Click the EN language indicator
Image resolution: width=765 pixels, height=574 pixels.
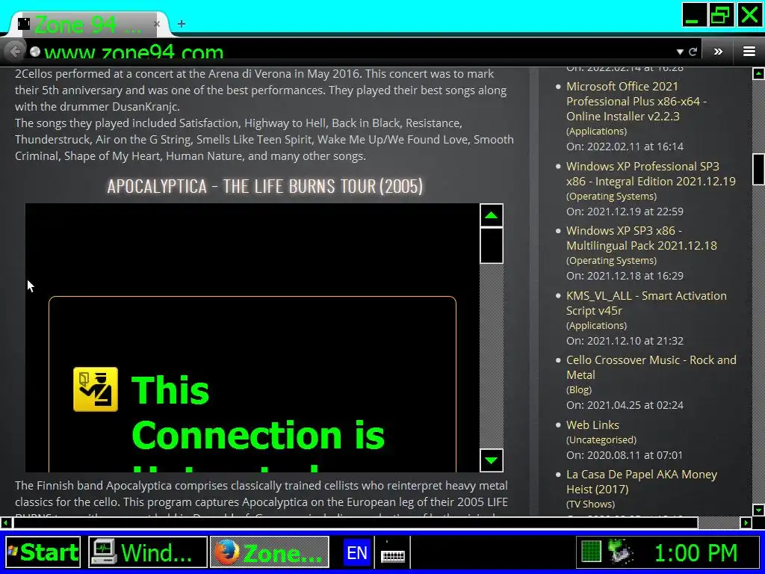(356, 553)
